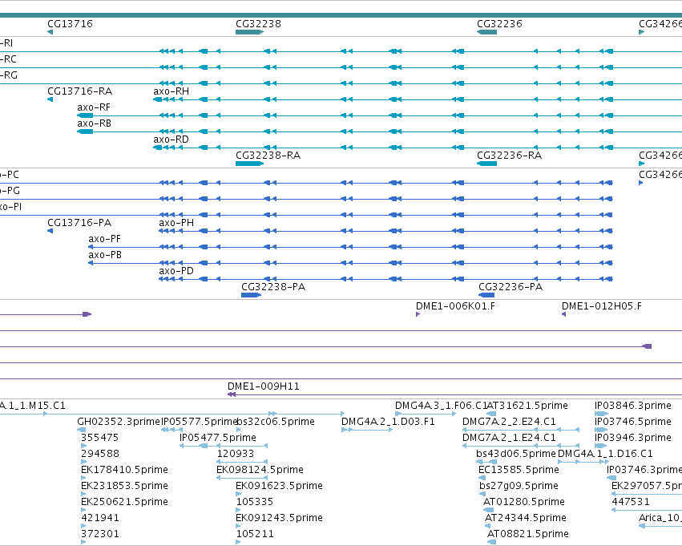
Task: Open the AT08821.5prime EST label
Action: point(527,535)
